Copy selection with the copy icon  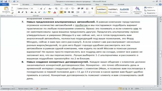click(12, 10)
